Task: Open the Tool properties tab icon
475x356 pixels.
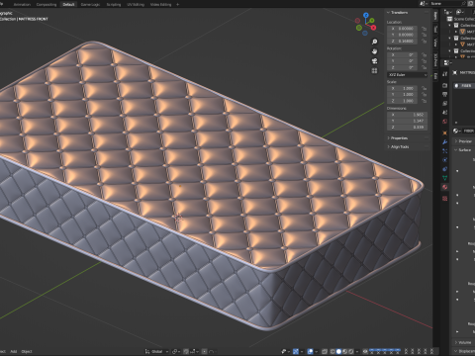Action: [445, 74]
